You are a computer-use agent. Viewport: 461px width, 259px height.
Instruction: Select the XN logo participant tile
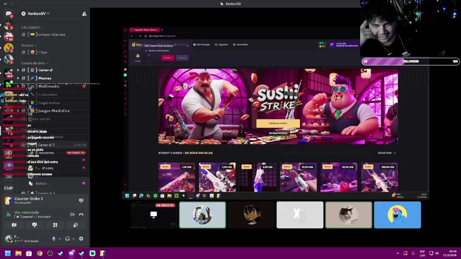pos(300,215)
